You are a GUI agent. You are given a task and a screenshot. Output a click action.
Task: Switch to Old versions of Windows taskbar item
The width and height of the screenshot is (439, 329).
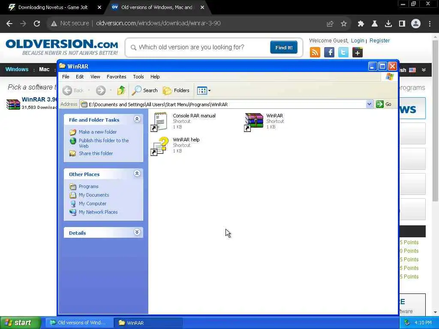tap(79, 323)
